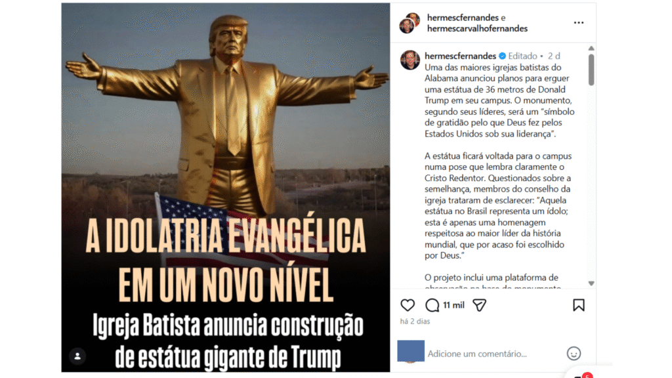Open emoji picker smiley icon
The image size is (672, 378).
tap(574, 354)
